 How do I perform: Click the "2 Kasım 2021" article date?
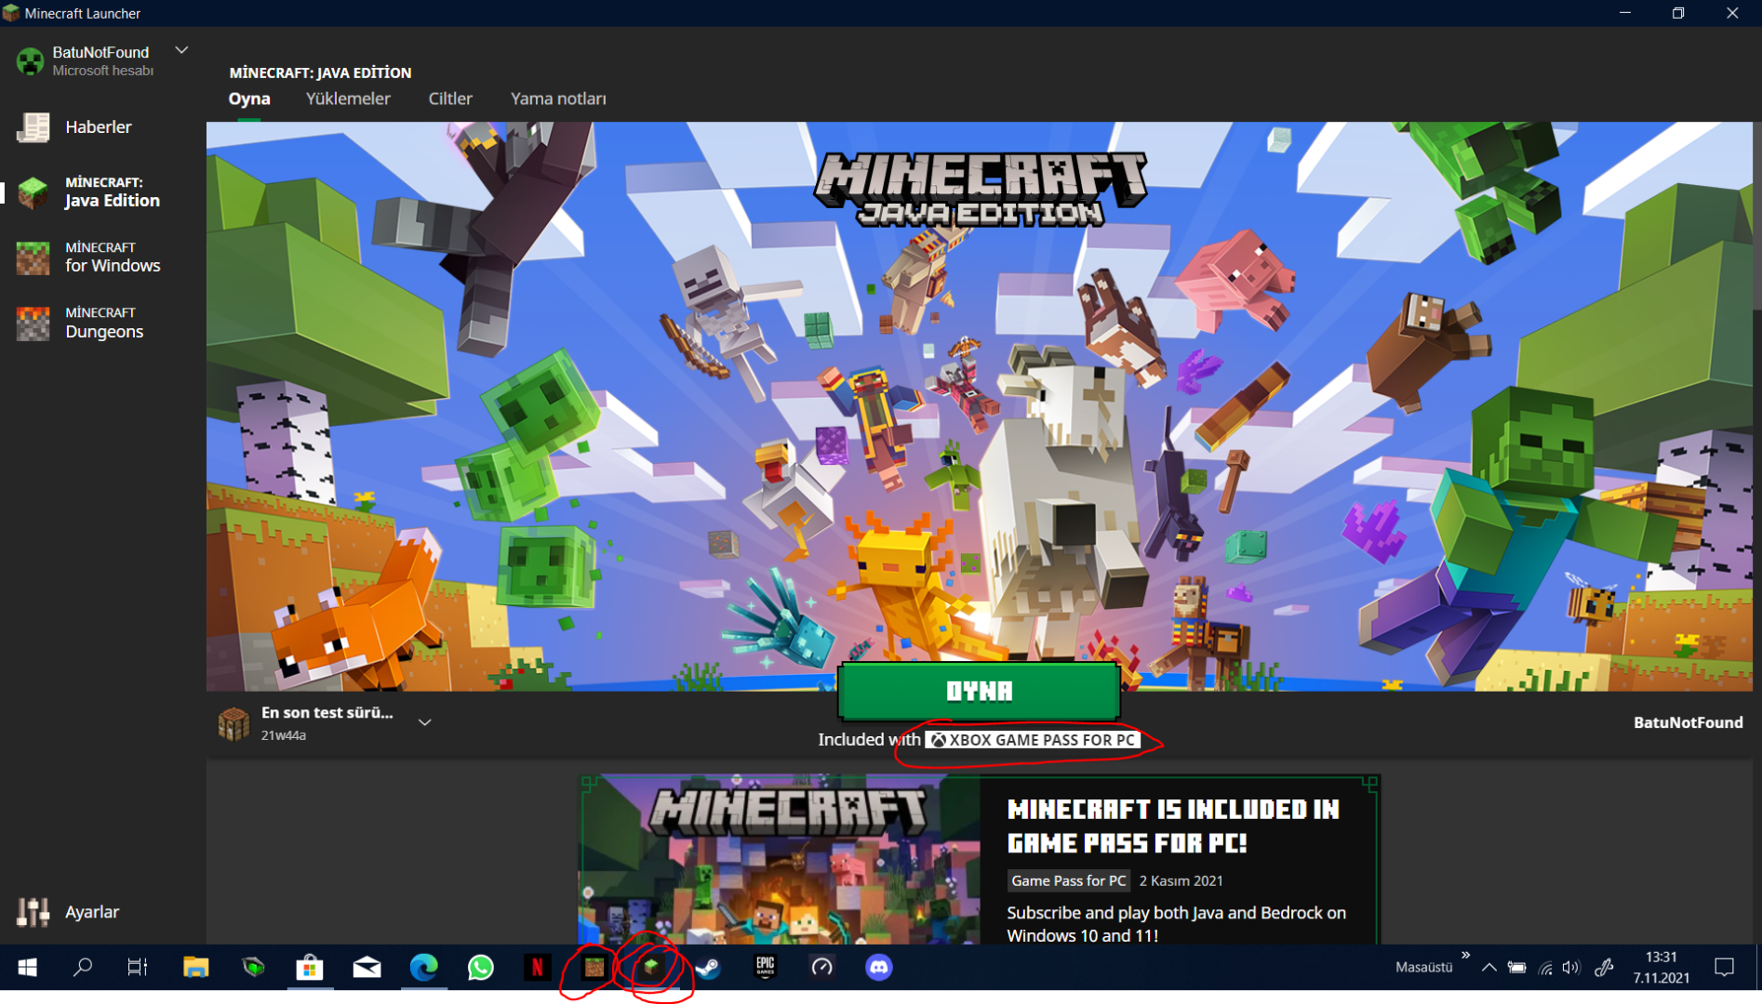[1181, 880]
